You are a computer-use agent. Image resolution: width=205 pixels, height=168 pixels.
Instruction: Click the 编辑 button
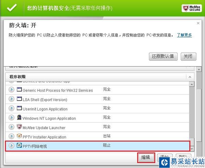pyautogui.click(x=146, y=157)
